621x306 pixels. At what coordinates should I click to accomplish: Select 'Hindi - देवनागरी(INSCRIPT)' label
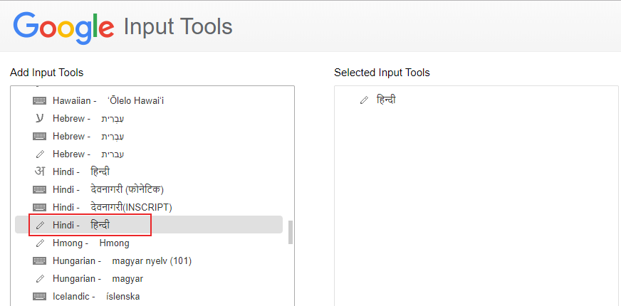pyautogui.click(x=112, y=207)
